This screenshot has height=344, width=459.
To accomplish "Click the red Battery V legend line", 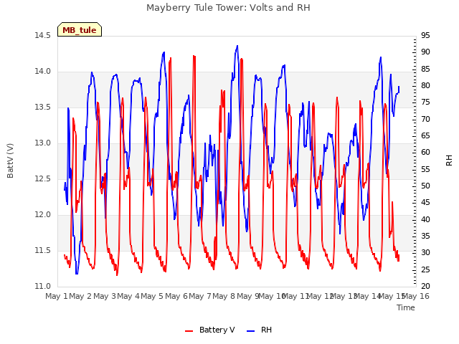I will pyautogui.click(x=189, y=331).
